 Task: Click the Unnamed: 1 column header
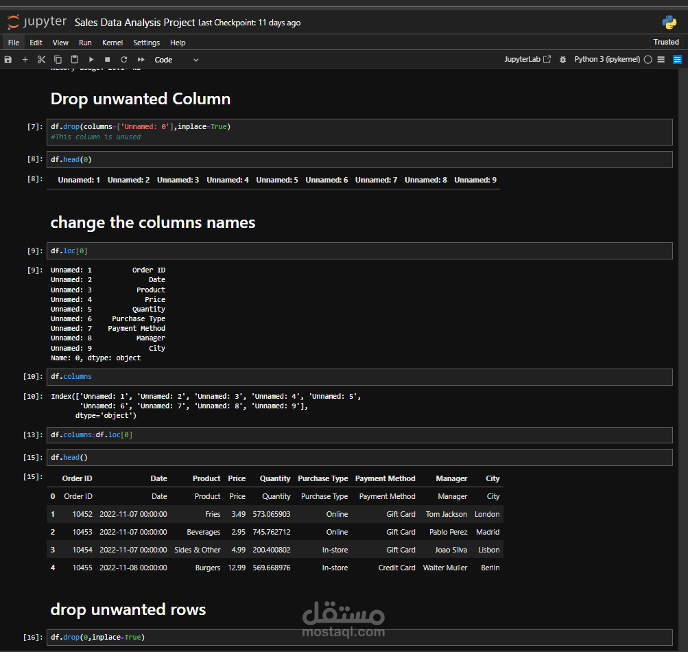pos(79,180)
